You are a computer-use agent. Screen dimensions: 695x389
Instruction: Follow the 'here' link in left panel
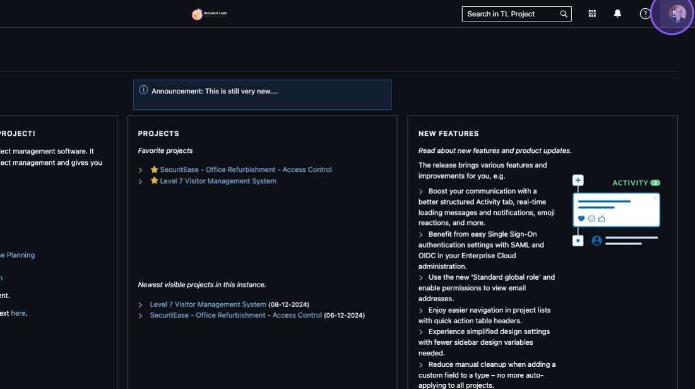tap(18, 313)
